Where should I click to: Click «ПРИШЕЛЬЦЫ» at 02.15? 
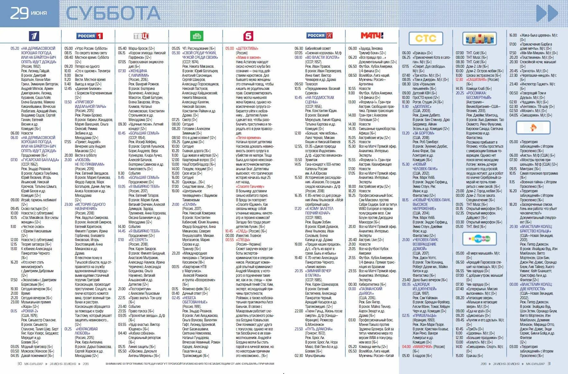[x=424, y=316]
